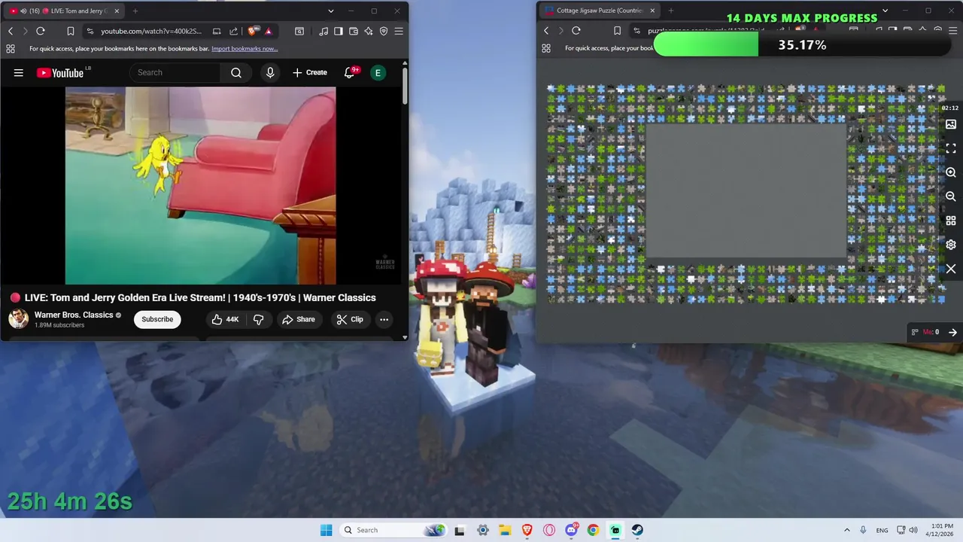Open new tab in puzzle window
This screenshot has height=542, width=963.
point(670,11)
